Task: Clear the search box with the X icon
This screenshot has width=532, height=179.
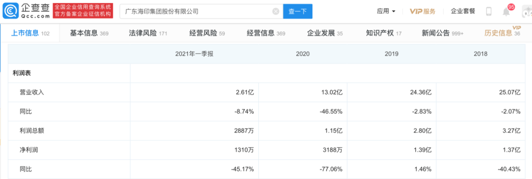Action: point(276,11)
